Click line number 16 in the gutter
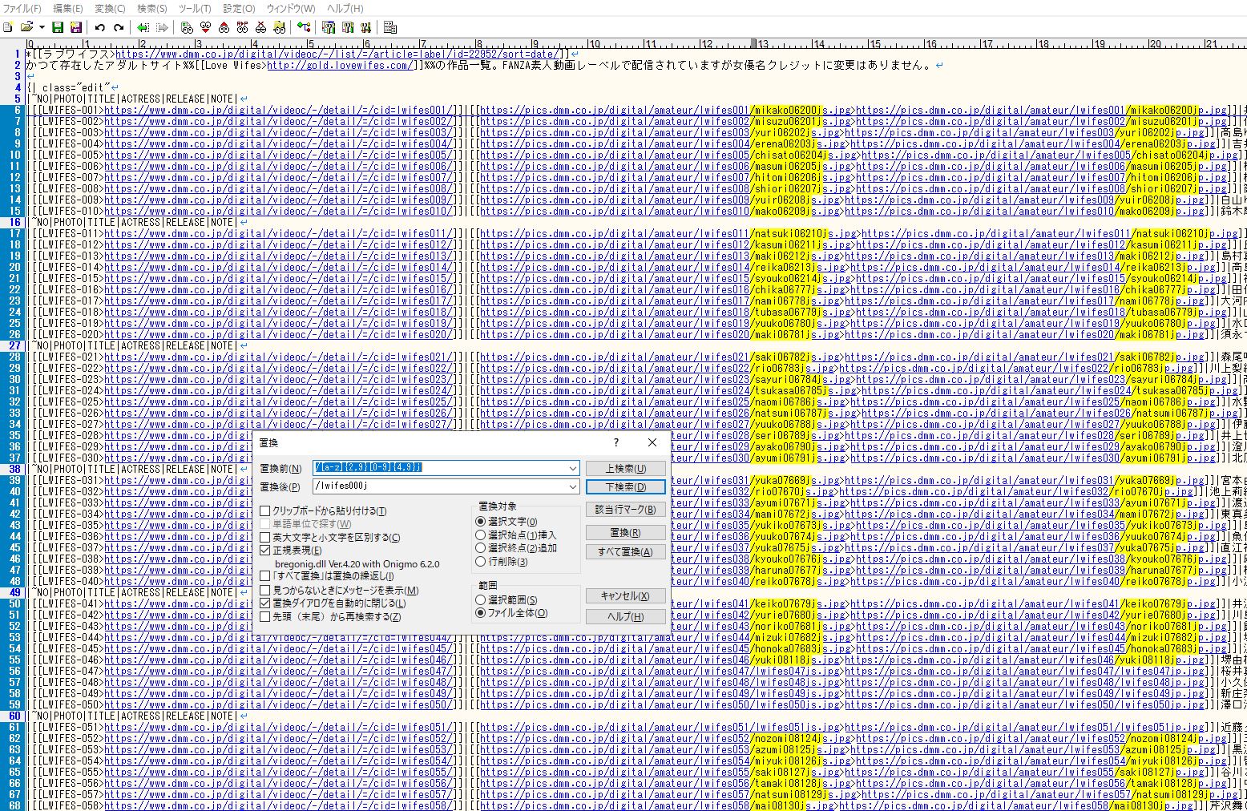The height and width of the screenshot is (811, 1247). 15,223
